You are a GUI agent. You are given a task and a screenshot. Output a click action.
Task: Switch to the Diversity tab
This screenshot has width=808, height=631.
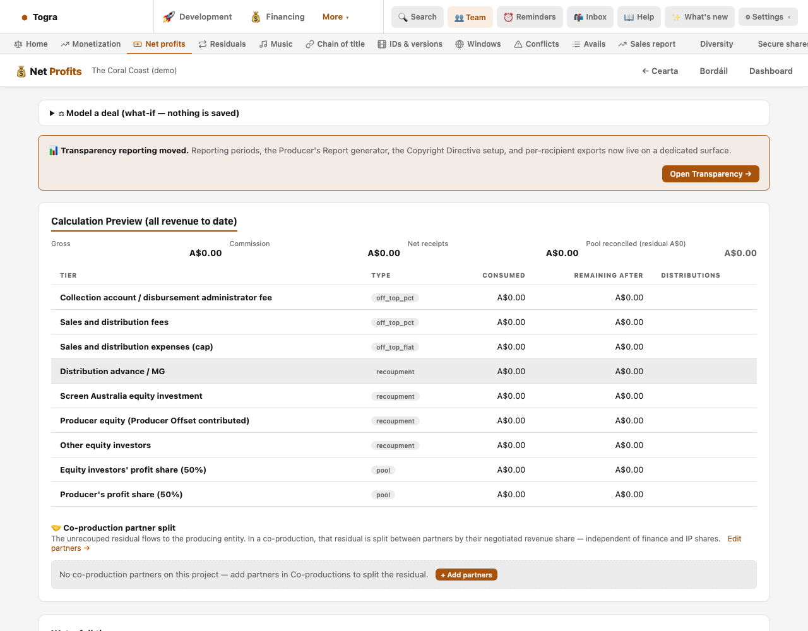[716, 44]
